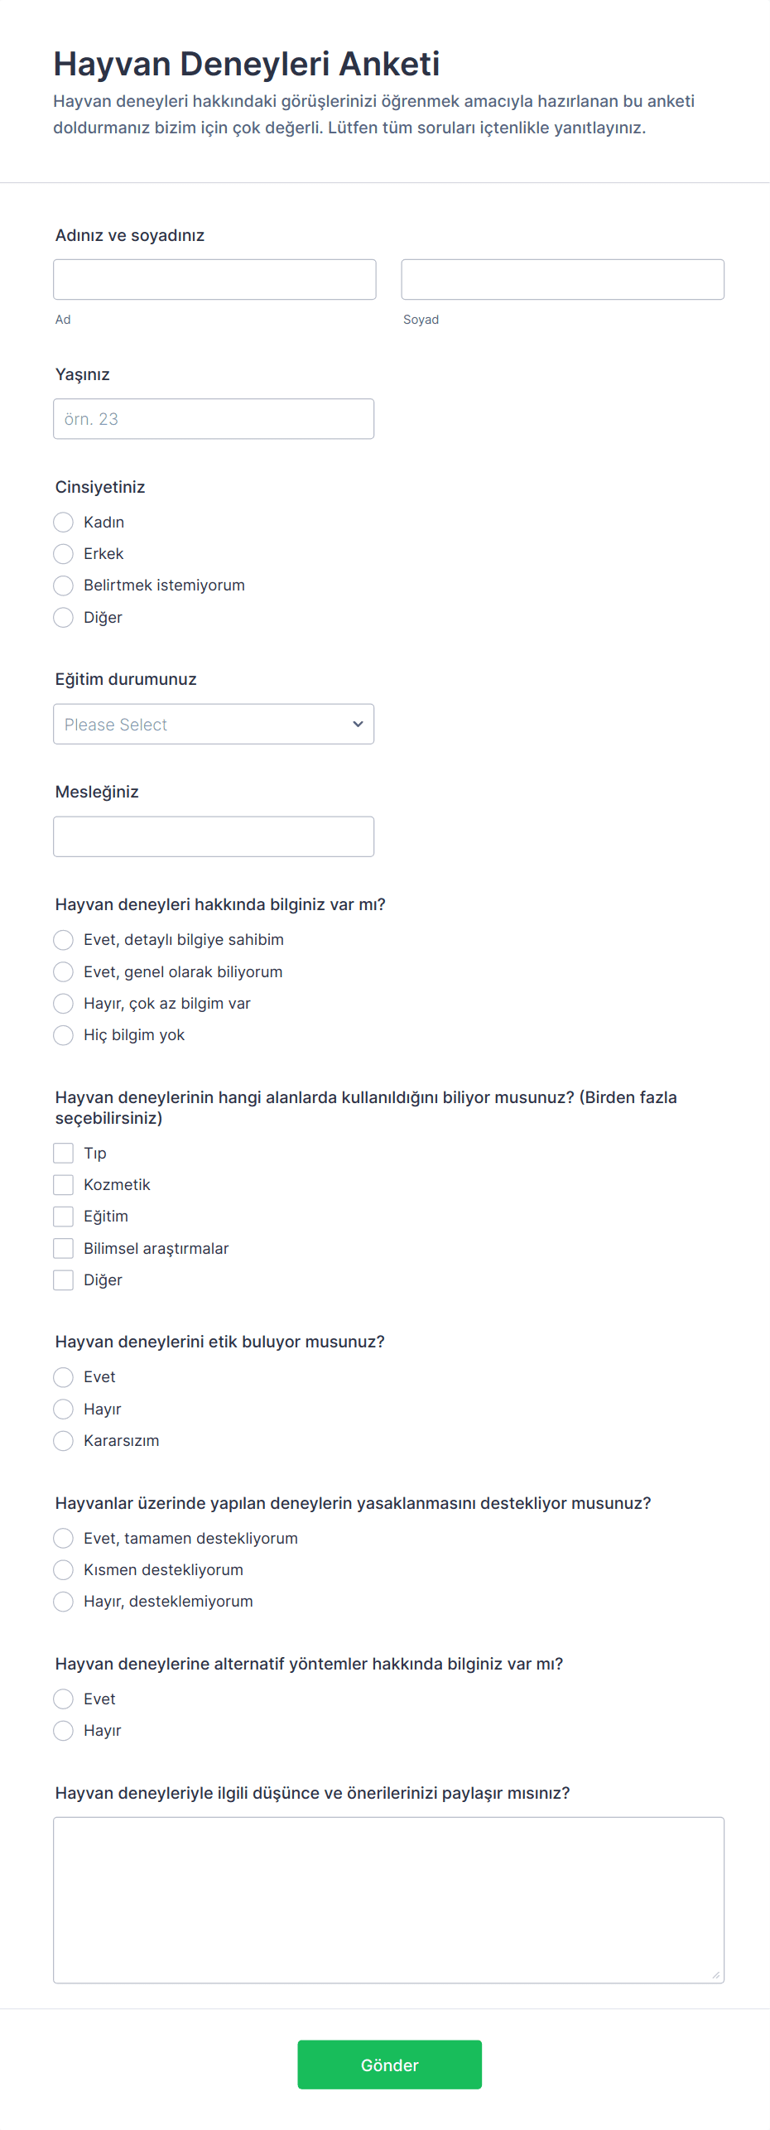Click the Mesleğiniz text field
The width and height of the screenshot is (770, 2130).
click(214, 836)
